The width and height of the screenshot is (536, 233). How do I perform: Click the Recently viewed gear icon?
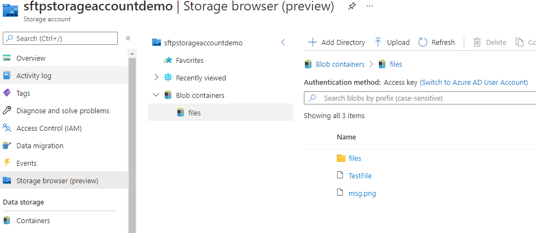tap(168, 78)
